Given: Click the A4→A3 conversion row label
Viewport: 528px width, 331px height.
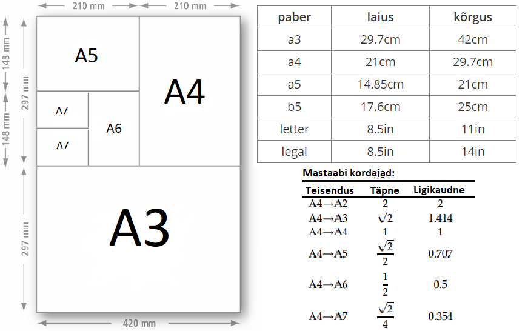Looking at the screenshot, I should pos(328,218).
